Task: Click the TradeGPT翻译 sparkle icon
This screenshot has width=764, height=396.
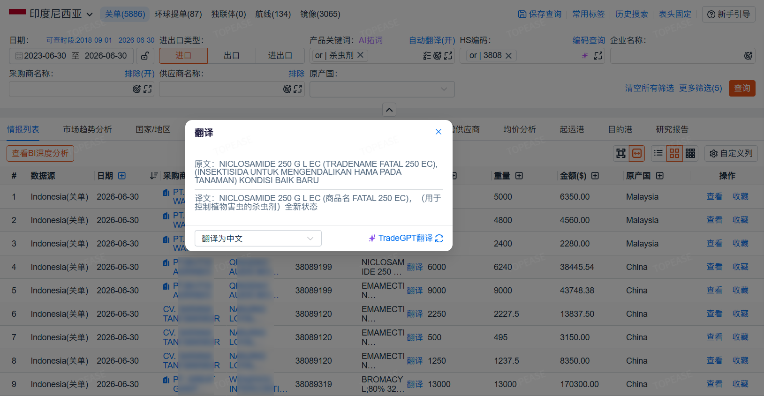Action: (372, 239)
